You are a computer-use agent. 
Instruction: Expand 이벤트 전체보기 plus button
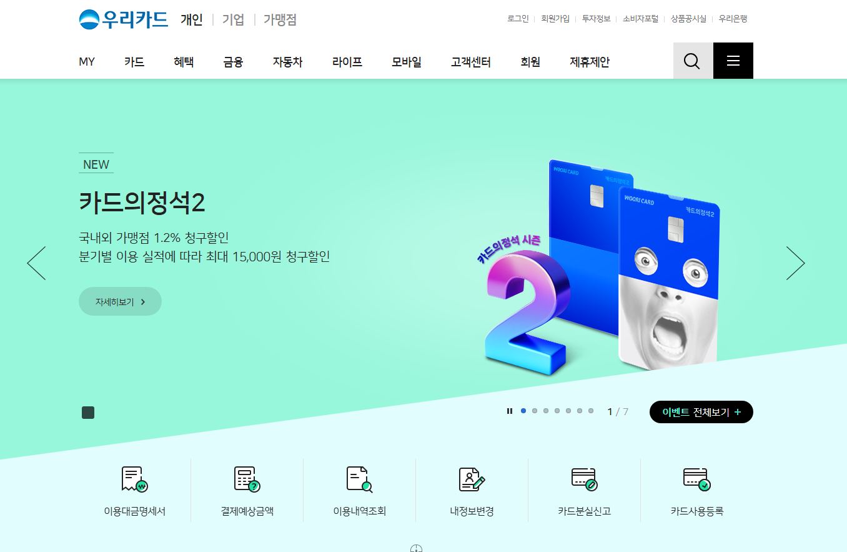[701, 412]
